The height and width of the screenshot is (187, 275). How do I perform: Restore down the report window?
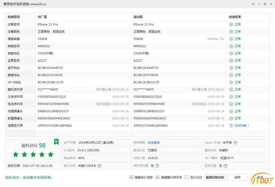point(265,4)
